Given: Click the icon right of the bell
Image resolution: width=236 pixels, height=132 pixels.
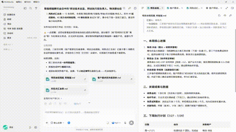Looking at the screenshot, I should [x=35, y=127].
